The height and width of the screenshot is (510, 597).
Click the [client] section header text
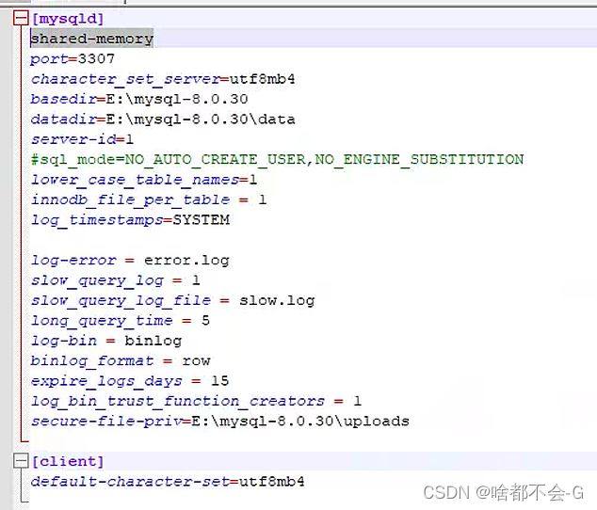point(68,461)
